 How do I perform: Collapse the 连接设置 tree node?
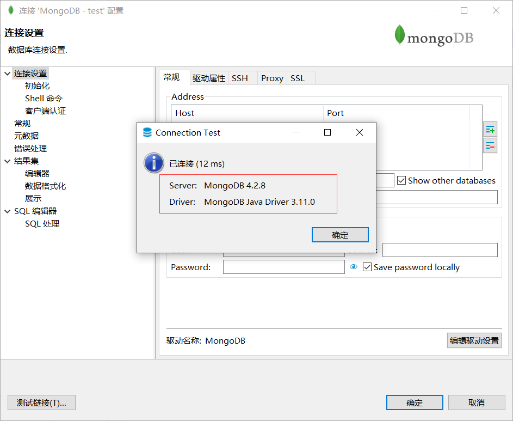[7, 74]
